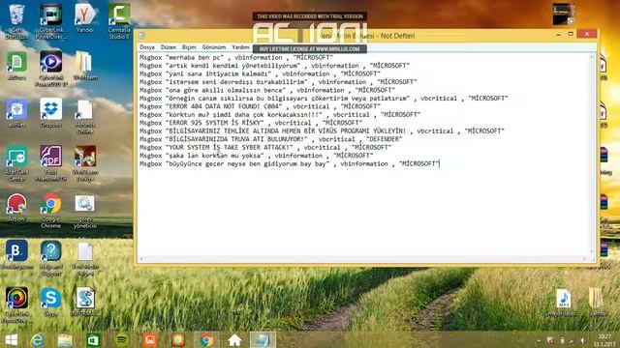
Task: Click the Windows Start button
Action: coord(11,340)
